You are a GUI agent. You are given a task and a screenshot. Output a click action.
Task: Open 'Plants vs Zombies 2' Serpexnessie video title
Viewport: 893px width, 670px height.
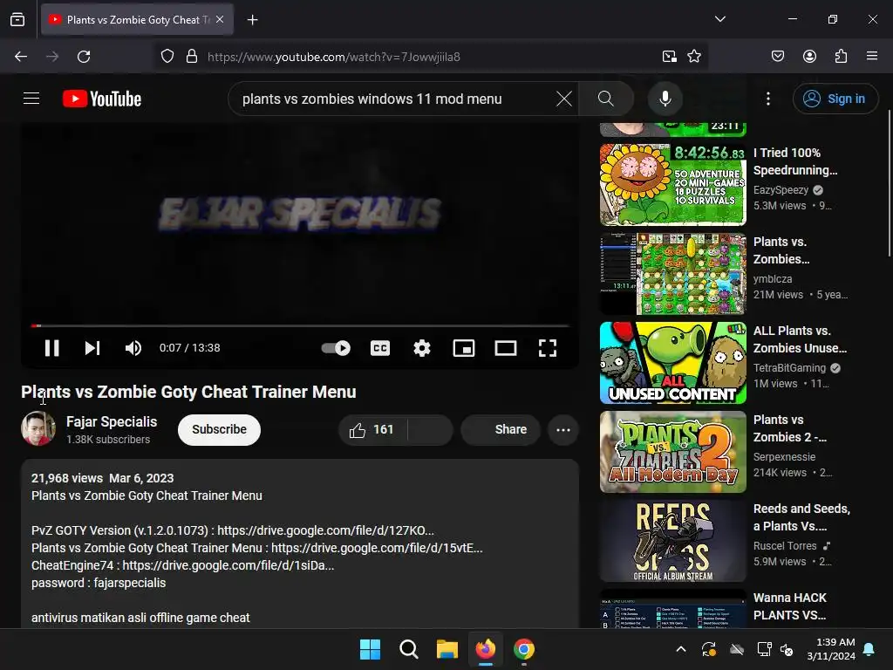pos(790,427)
